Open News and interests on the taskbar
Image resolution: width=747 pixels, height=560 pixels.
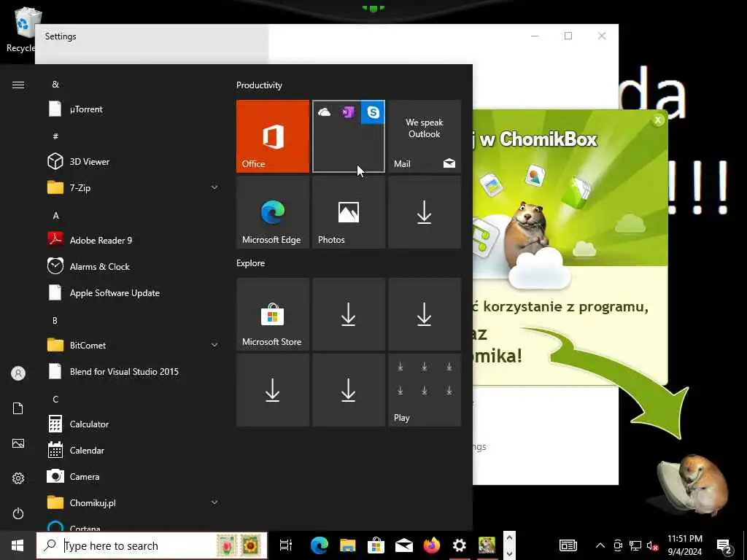coord(568,545)
